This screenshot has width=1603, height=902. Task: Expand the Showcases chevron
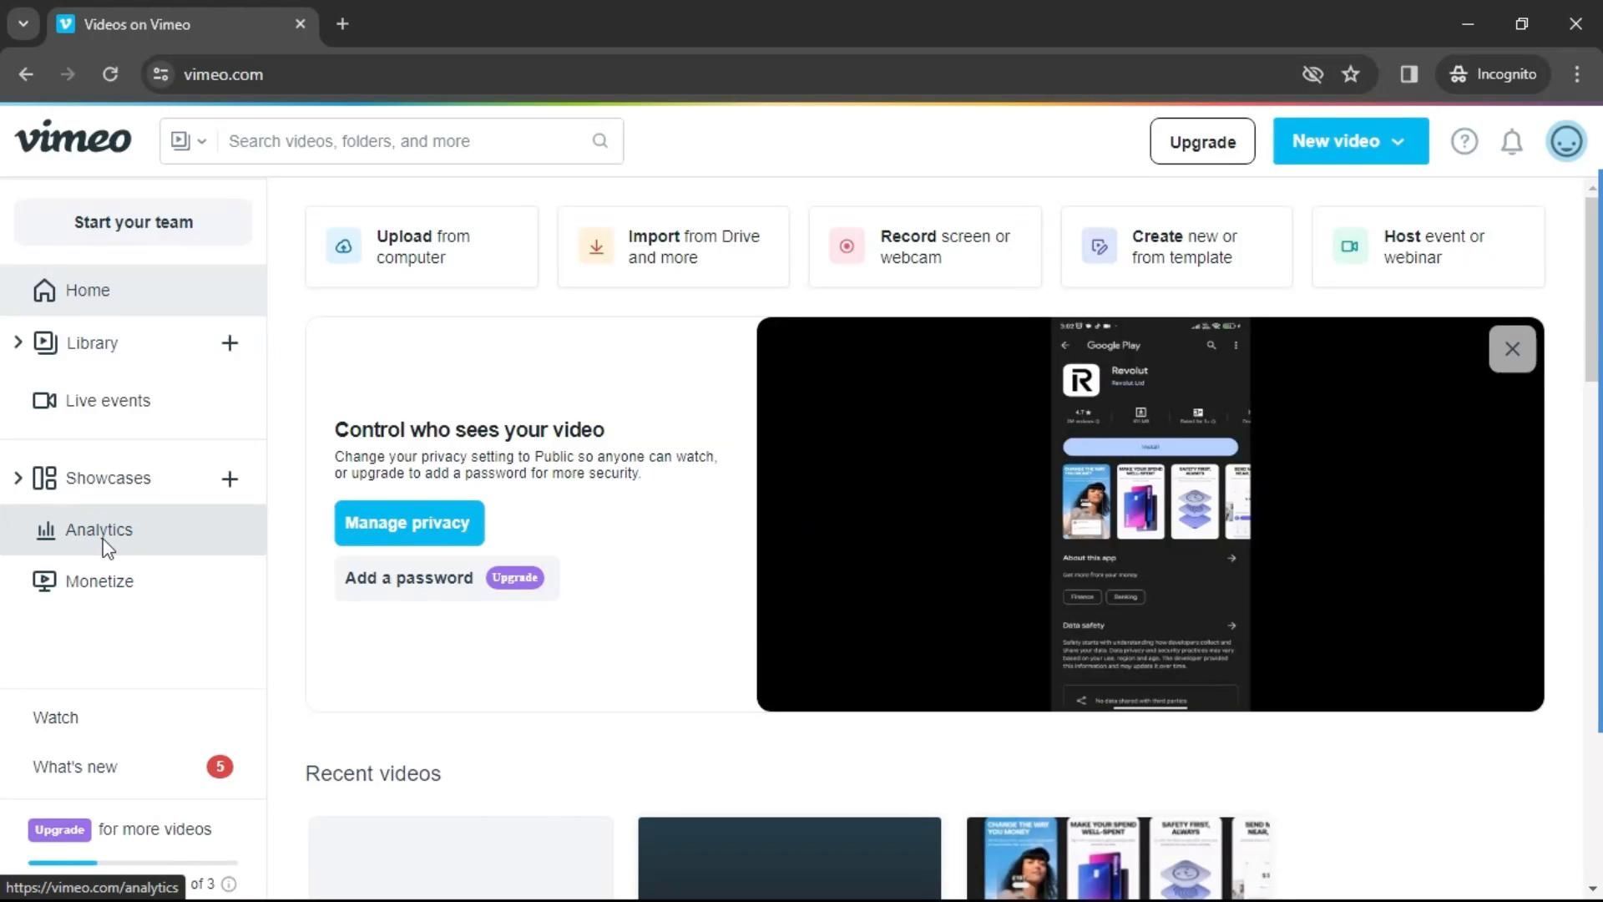(18, 478)
